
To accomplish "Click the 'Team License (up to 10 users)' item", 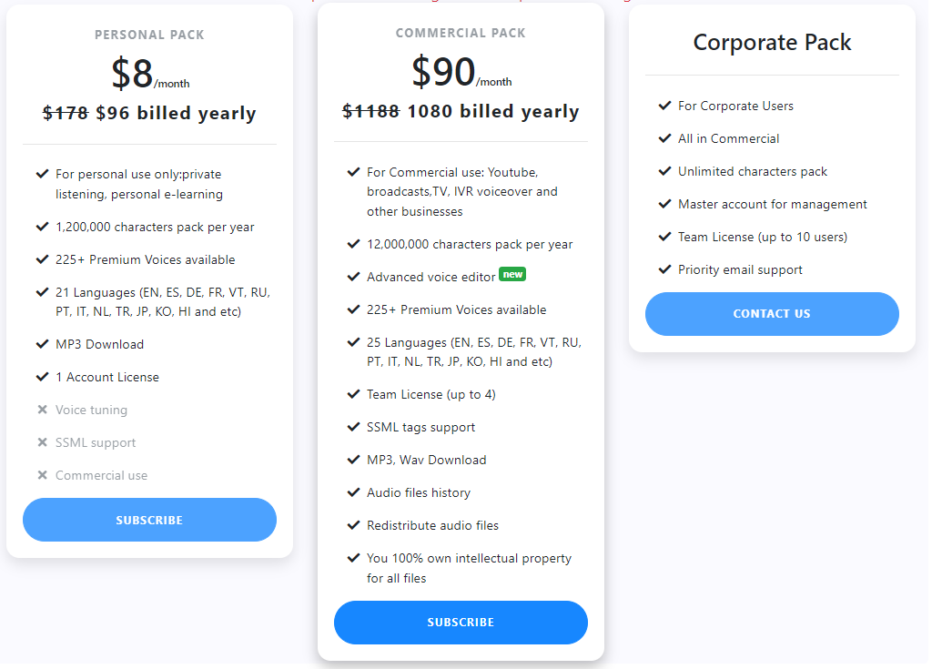I will click(763, 237).
